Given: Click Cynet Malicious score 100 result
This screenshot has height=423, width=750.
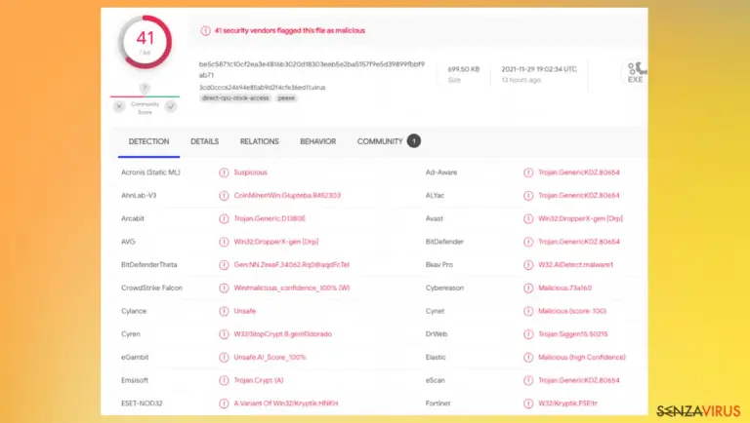Looking at the screenshot, I should (x=572, y=311).
